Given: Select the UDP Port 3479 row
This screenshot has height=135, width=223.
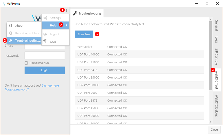Looking at the screenshot, I should coord(139,100).
